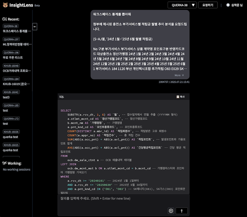Open the QUERKA-38 dropdown arrow

point(193,5)
